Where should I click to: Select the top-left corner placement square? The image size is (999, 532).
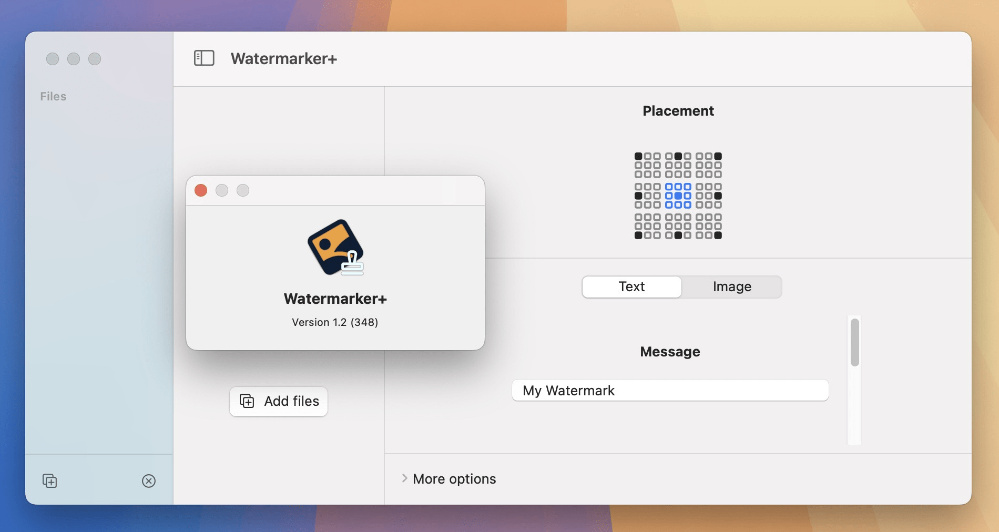638,156
